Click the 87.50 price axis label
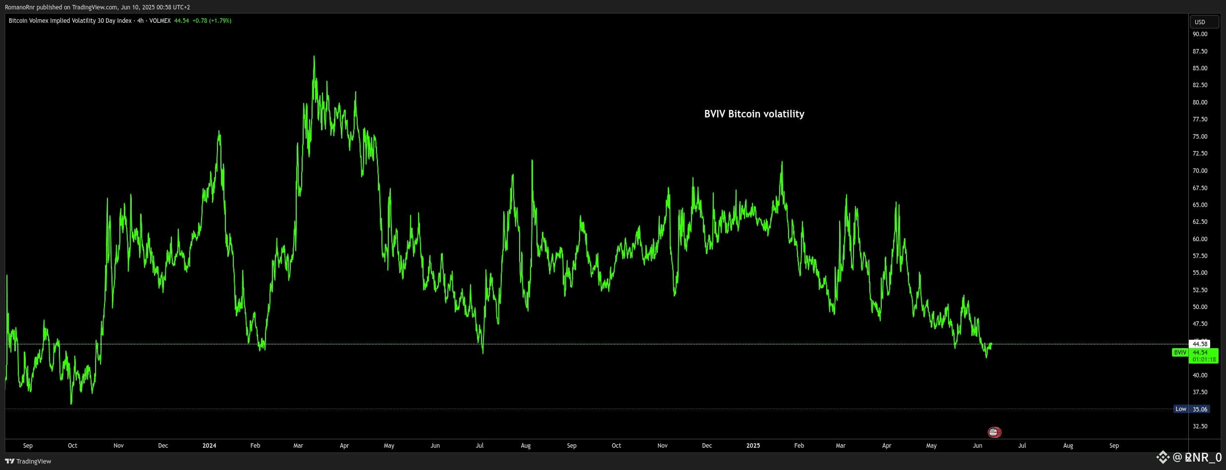Image resolution: width=1226 pixels, height=470 pixels. click(1200, 52)
